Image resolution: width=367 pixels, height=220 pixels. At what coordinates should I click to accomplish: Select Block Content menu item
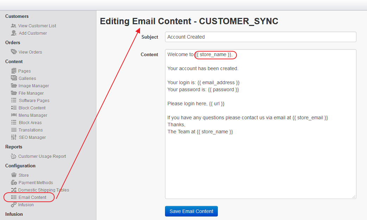point(32,108)
